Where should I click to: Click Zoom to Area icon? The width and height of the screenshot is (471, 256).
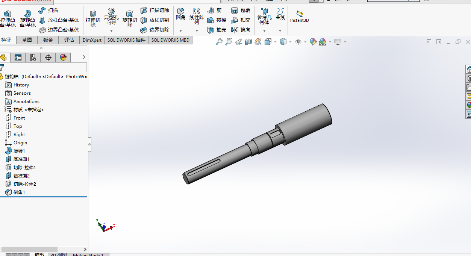pos(229,42)
